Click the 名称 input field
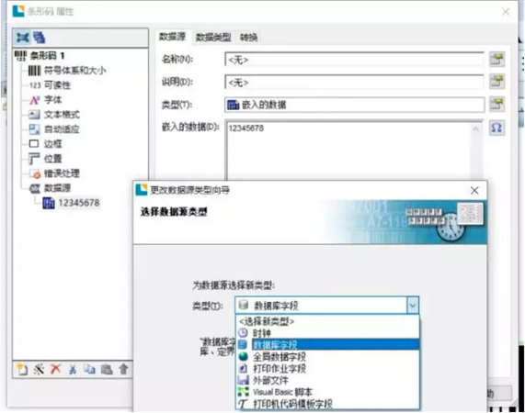This screenshot has height=413, width=525. tap(354, 60)
